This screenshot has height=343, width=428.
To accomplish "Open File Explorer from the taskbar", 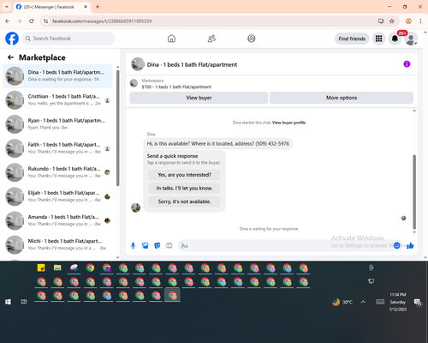I will [57, 268].
